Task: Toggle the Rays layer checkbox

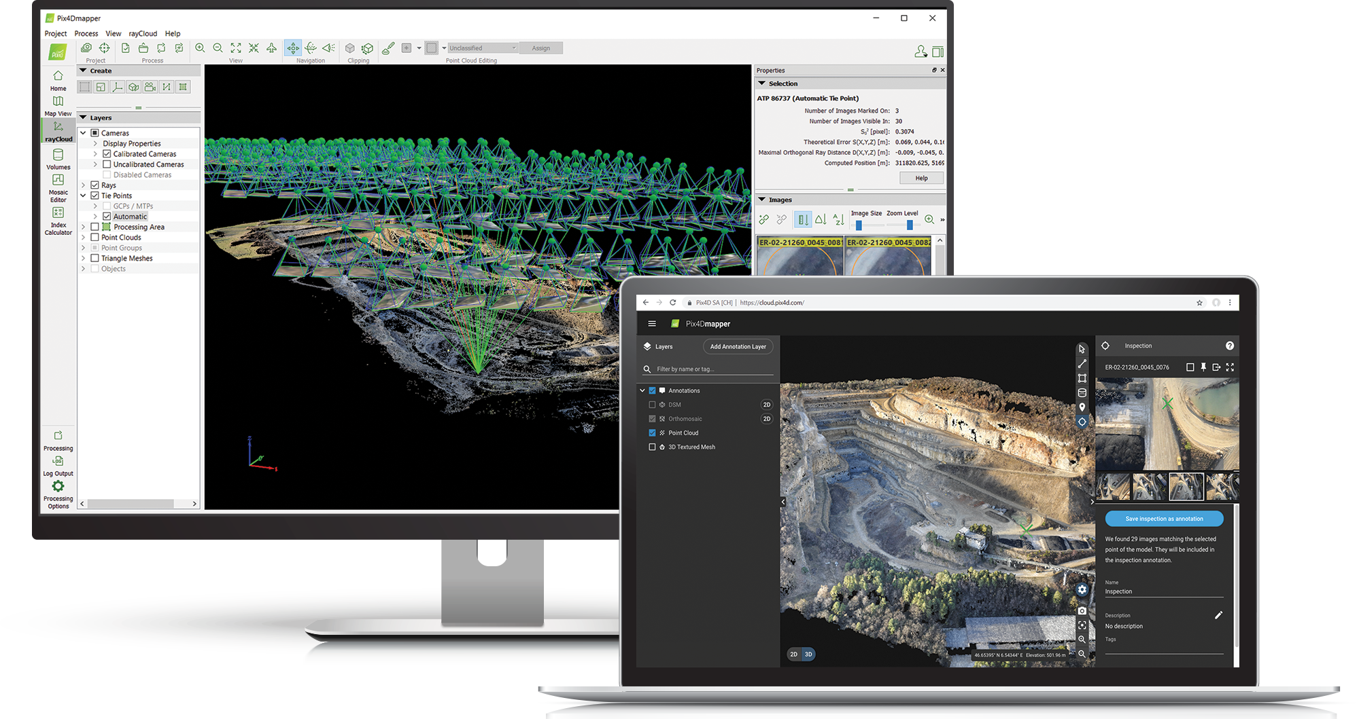Action: (94, 185)
